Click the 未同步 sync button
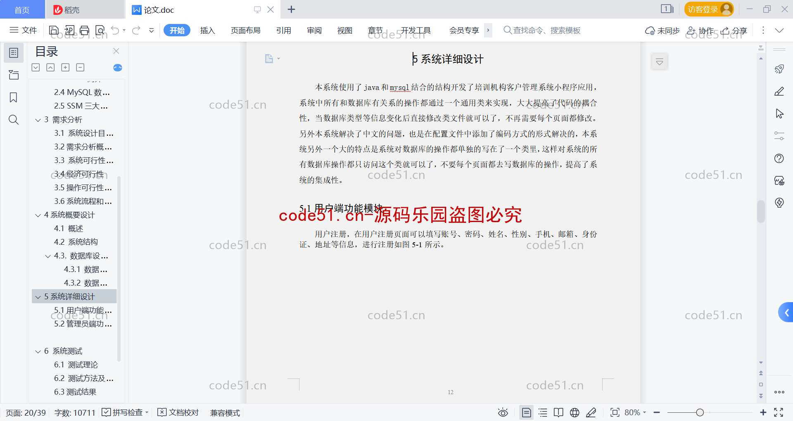The height and width of the screenshot is (421, 793). click(x=662, y=31)
